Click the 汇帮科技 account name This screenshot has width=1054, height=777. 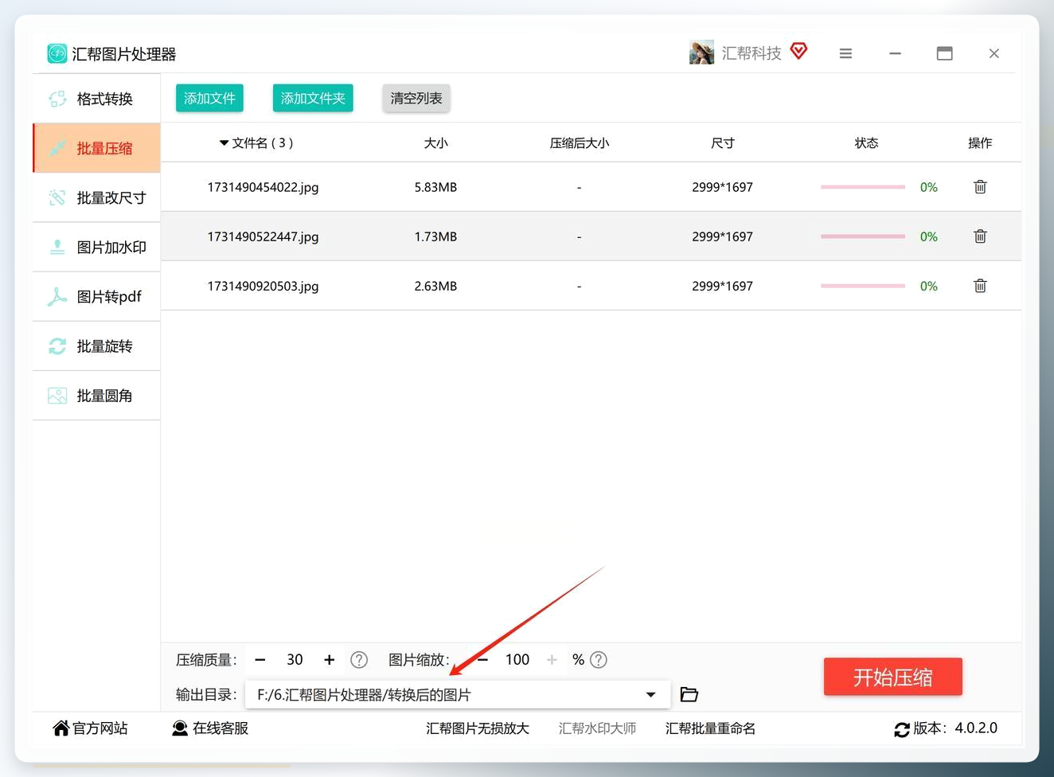pyautogui.click(x=751, y=53)
